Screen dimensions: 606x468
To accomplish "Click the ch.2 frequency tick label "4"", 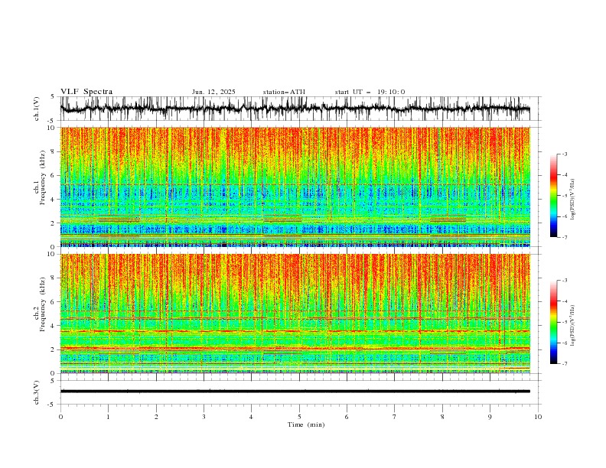I will point(54,326).
